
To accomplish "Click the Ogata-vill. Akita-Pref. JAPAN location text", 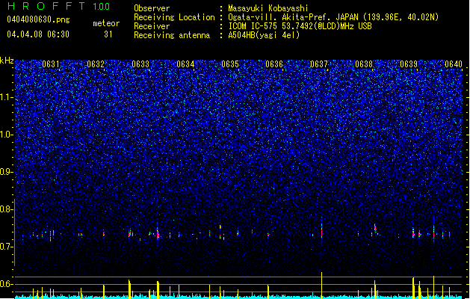I will coord(333,17).
